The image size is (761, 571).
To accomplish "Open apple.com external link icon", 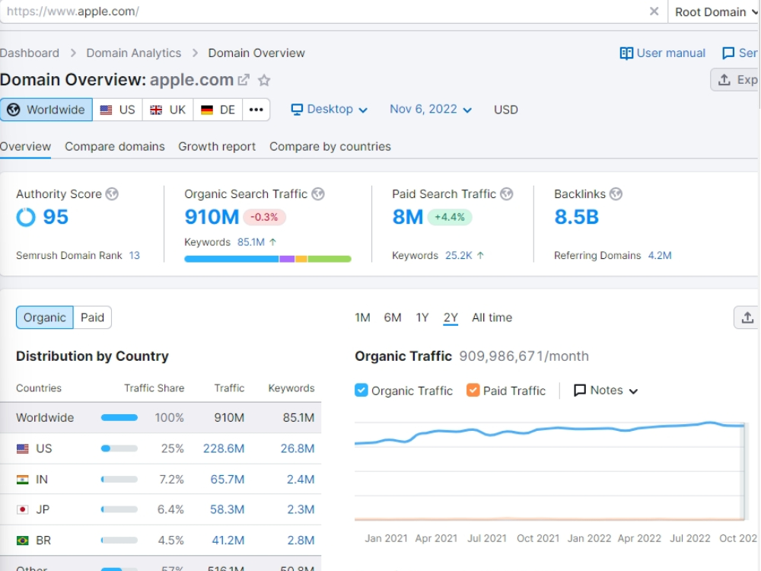I will (x=244, y=80).
